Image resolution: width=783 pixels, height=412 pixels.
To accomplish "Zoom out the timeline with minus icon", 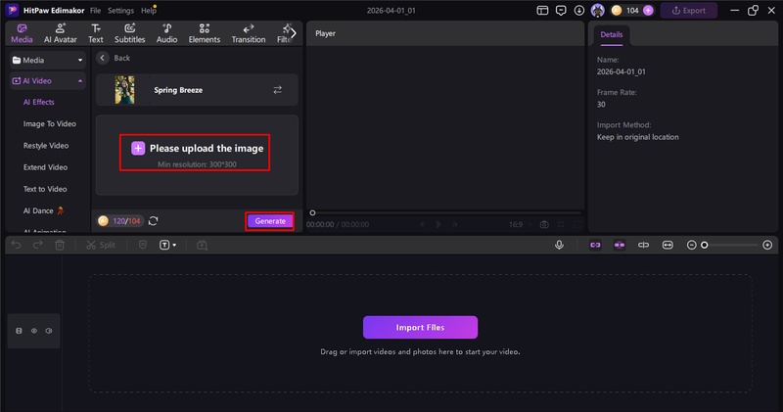I will [692, 245].
